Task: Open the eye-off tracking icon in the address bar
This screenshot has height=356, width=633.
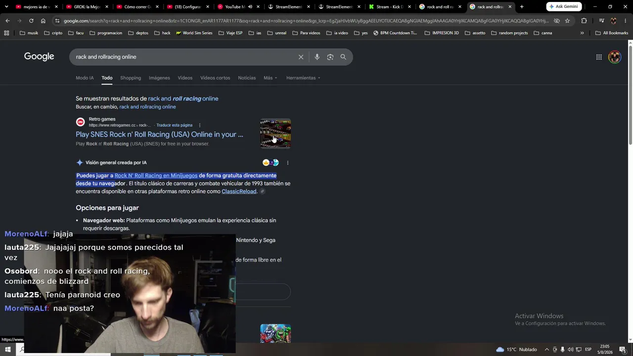Action: pos(556,21)
